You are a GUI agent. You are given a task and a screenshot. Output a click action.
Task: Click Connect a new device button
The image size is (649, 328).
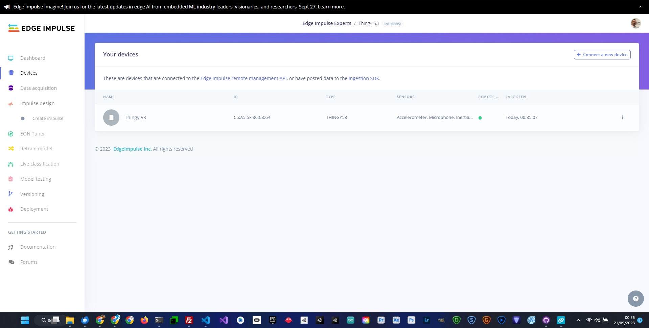[x=602, y=55]
